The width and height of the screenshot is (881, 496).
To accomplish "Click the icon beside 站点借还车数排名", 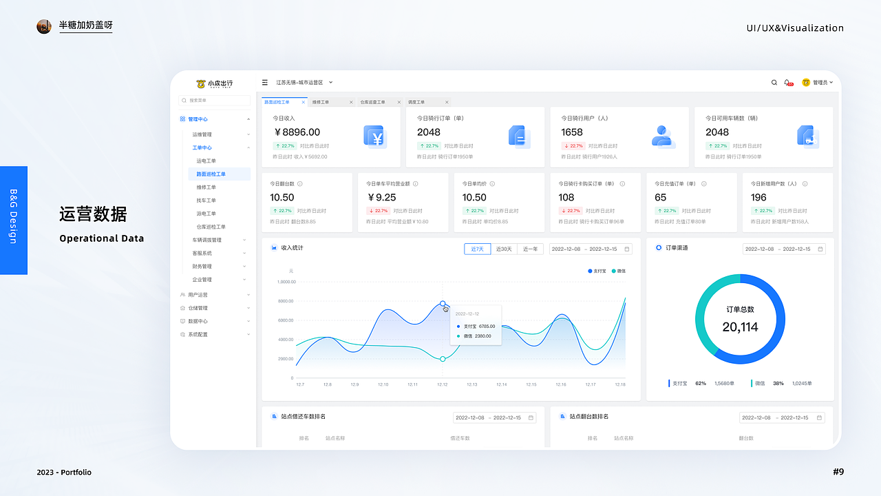I will 274,416.
